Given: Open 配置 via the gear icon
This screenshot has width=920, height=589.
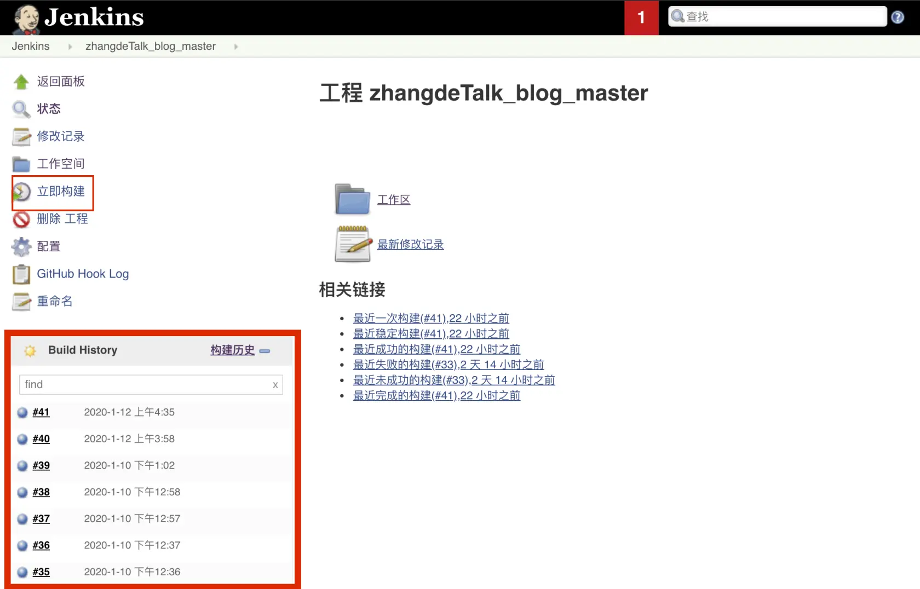Looking at the screenshot, I should pyautogui.click(x=21, y=246).
